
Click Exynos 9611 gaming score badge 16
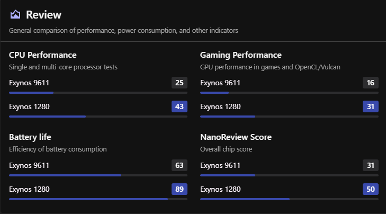click(371, 83)
